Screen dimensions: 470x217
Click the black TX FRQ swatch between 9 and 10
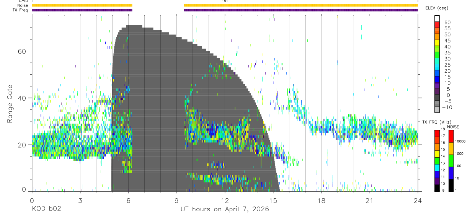[437, 188]
